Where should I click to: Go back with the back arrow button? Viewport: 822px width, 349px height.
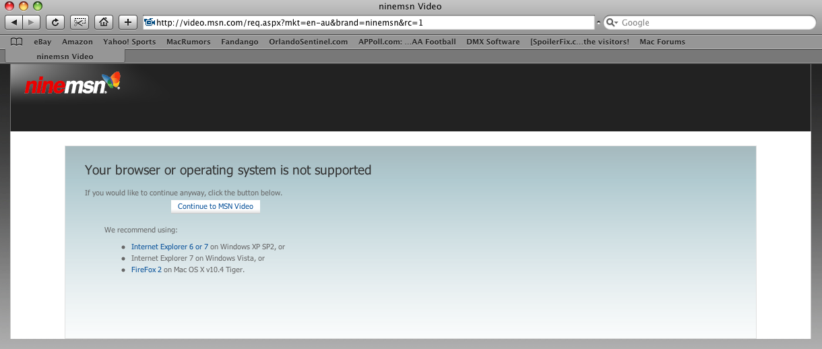tap(15, 22)
